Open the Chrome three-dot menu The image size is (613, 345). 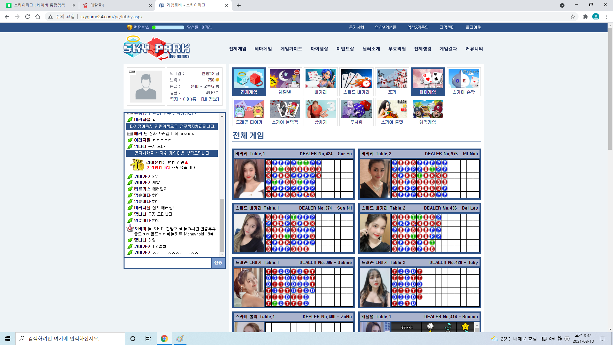click(x=606, y=17)
